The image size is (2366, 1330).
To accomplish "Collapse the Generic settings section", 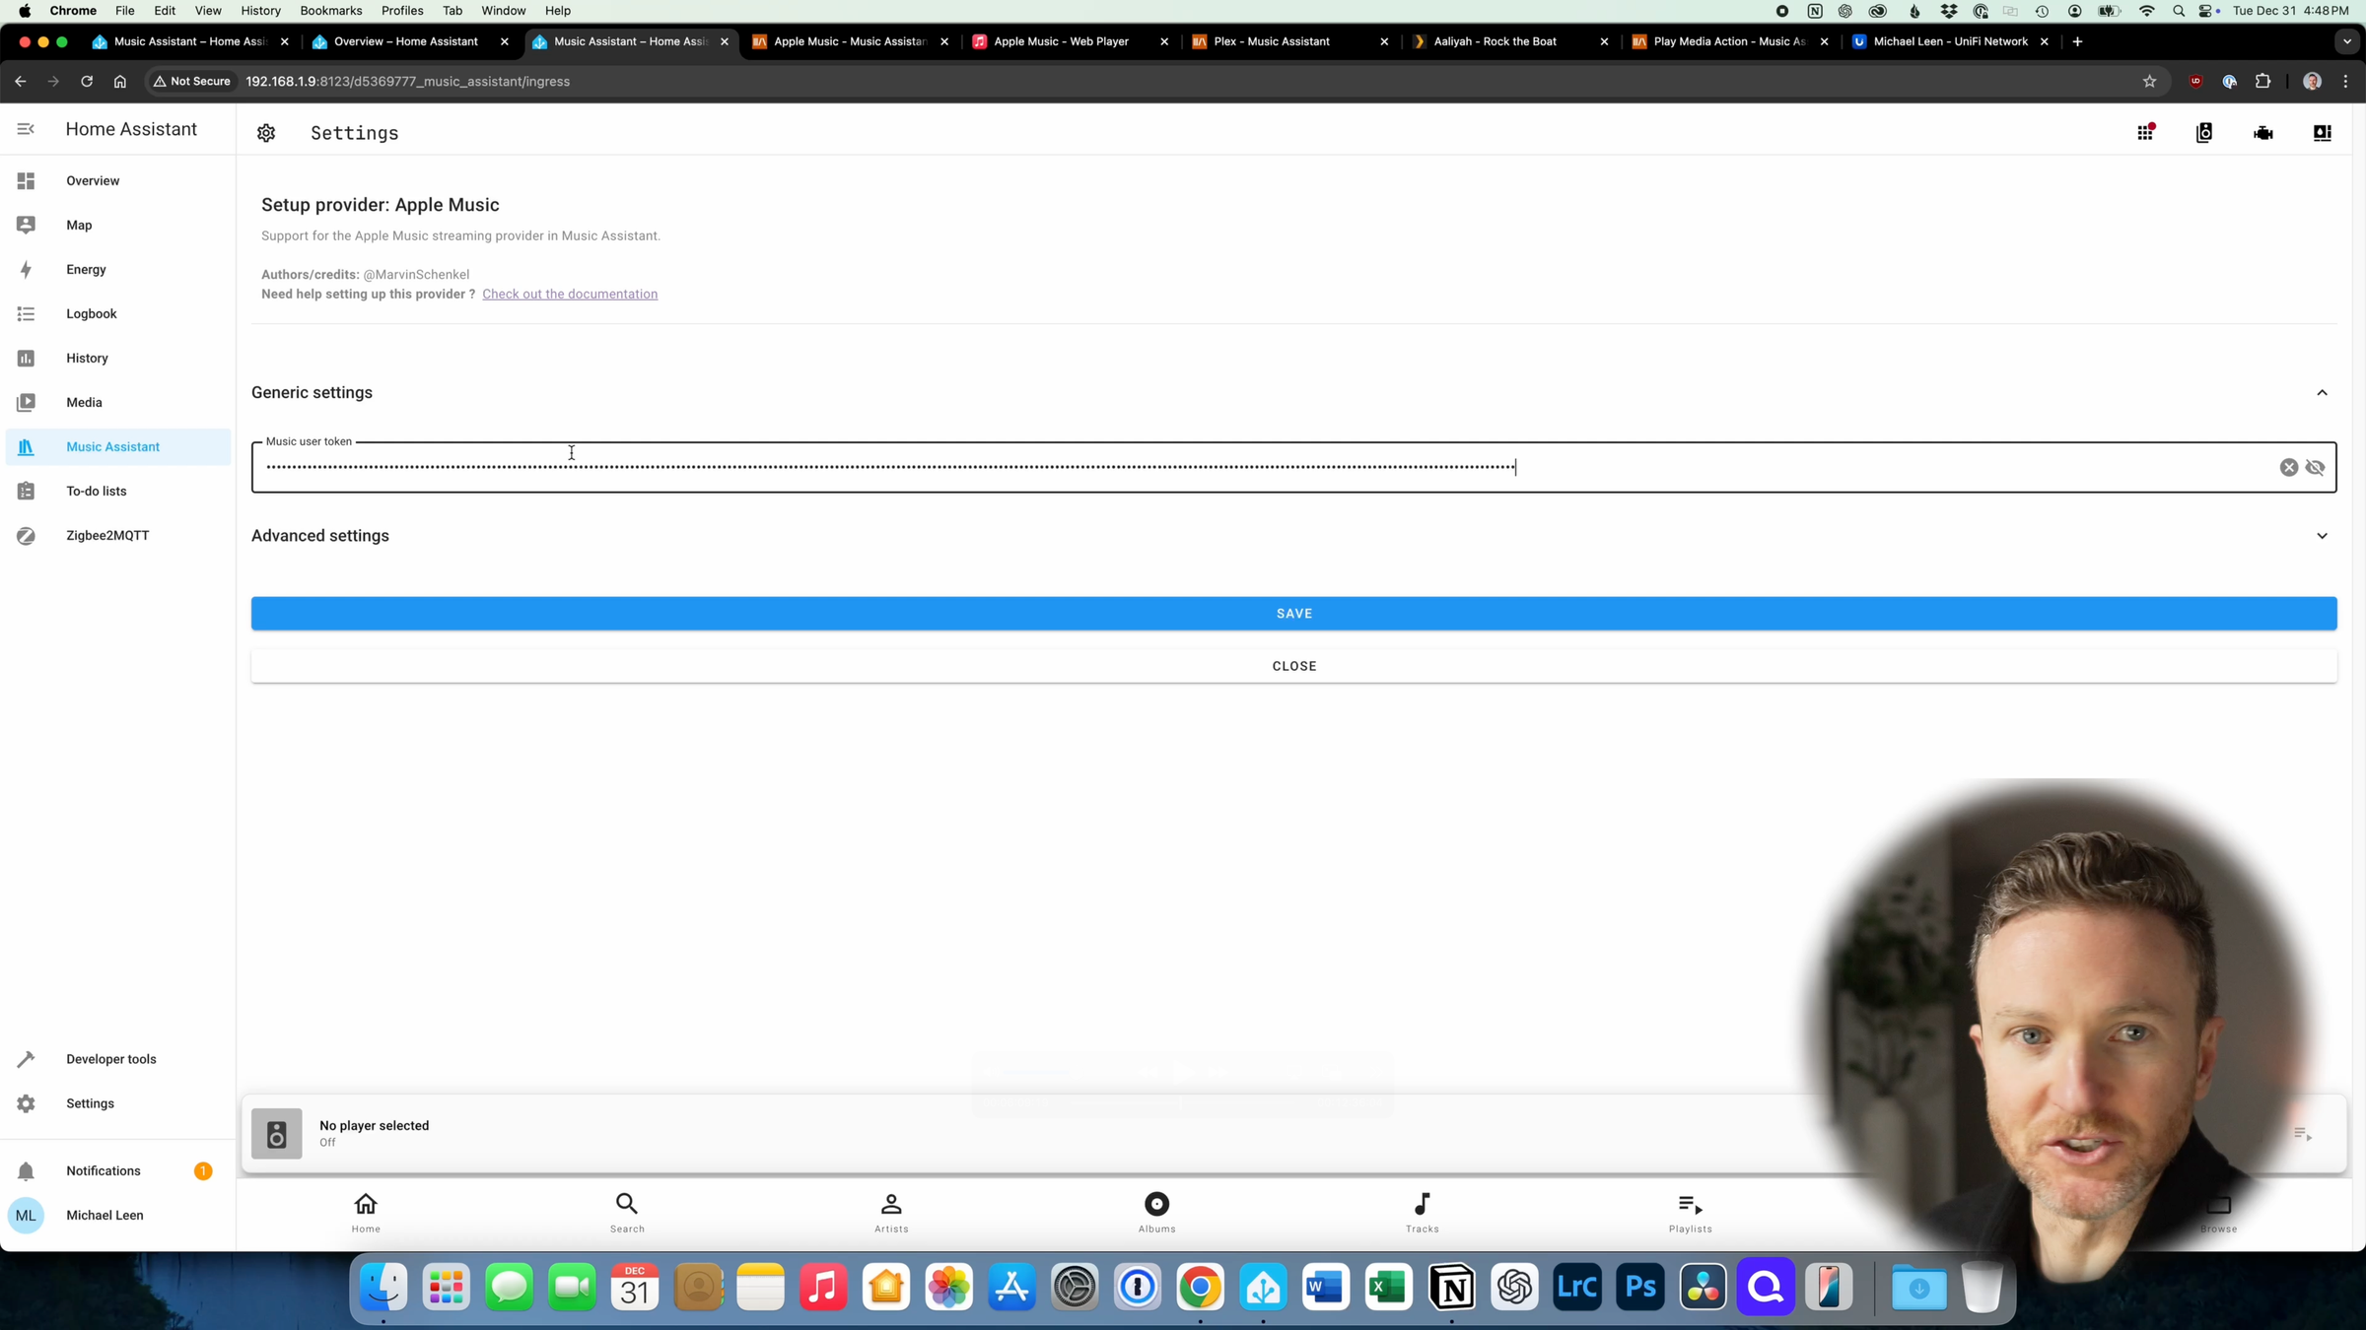I will (2323, 392).
